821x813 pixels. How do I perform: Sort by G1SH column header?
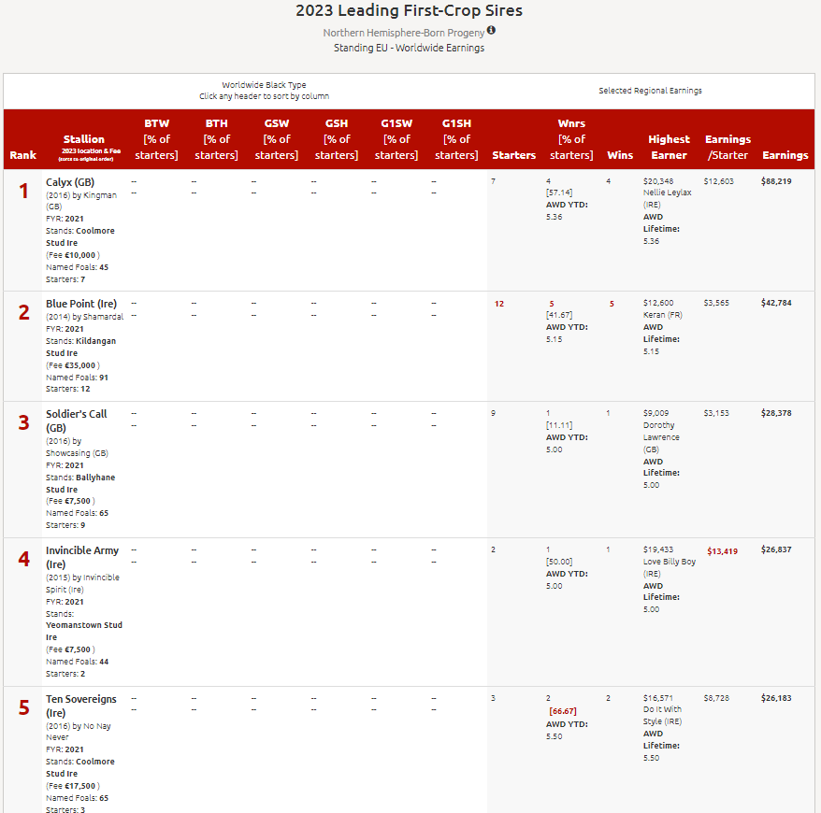click(455, 139)
